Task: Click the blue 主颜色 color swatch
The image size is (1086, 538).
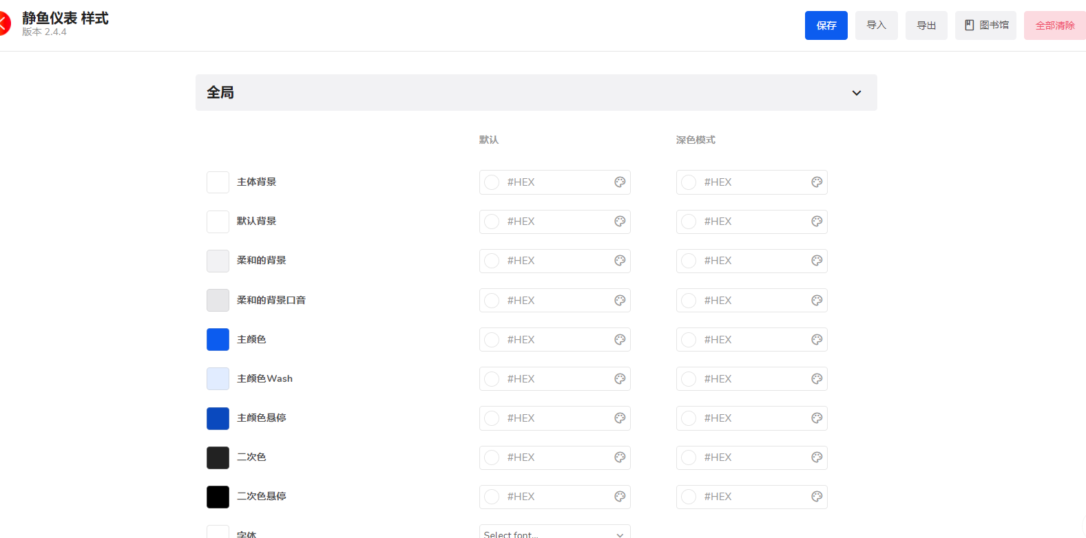Action: pos(218,340)
